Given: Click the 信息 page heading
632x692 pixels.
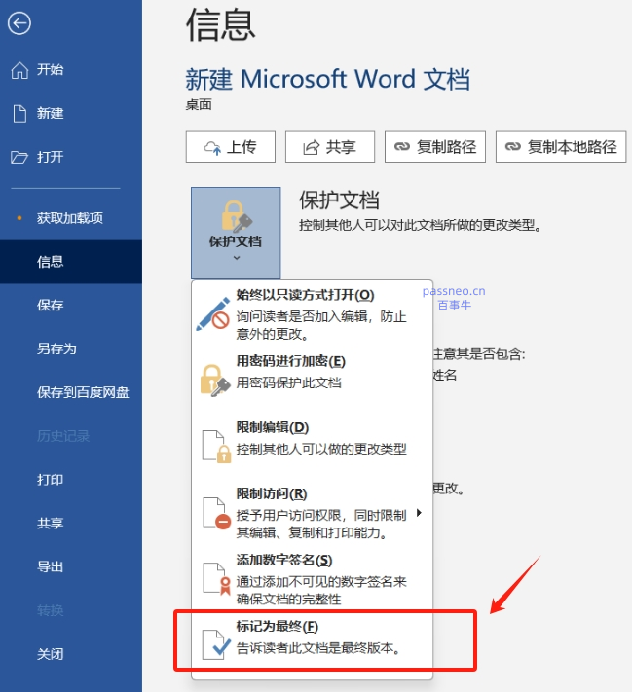Looking at the screenshot, I should click(221, 25).
